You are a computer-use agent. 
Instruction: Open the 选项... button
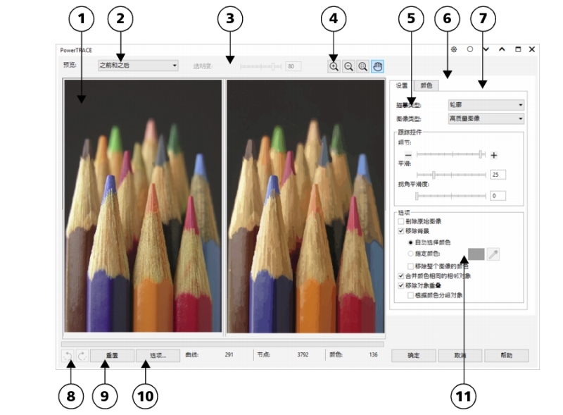pos(158,356)
